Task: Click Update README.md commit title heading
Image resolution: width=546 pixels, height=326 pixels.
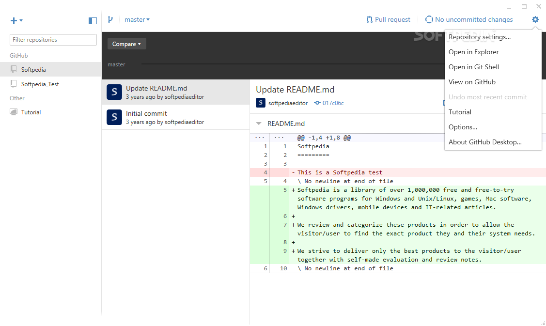Action: pyautogui.click(x=295, y=90)
